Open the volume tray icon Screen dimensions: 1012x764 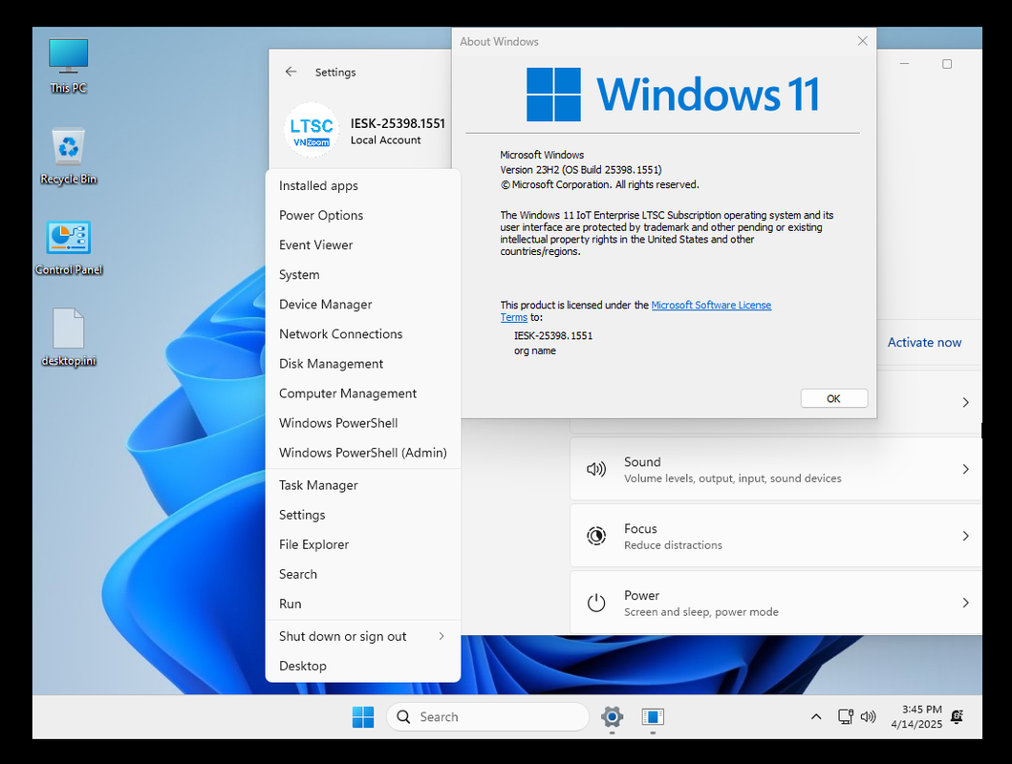(x=868, y=716)
